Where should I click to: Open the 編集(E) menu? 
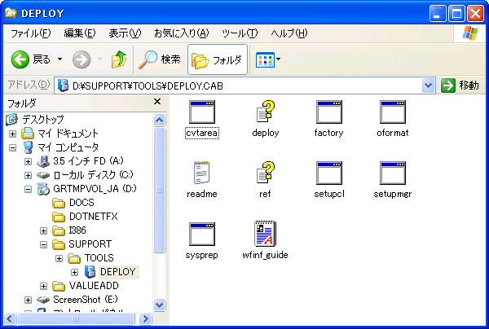click(x=80, y=33)
